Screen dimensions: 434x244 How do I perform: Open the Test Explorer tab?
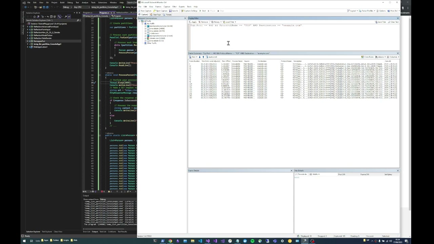coord(46,231)
